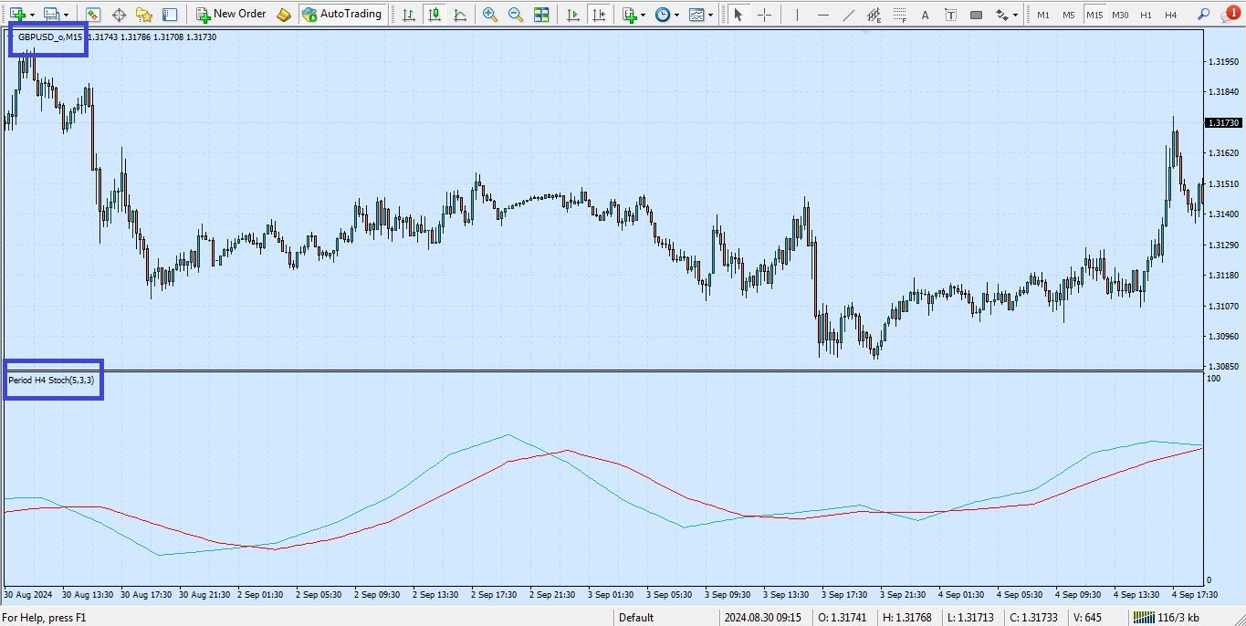Expand the templates dropdown arrow
Image resolution: width=1246 pixels, height=626 pixels.
pos(711,16)
